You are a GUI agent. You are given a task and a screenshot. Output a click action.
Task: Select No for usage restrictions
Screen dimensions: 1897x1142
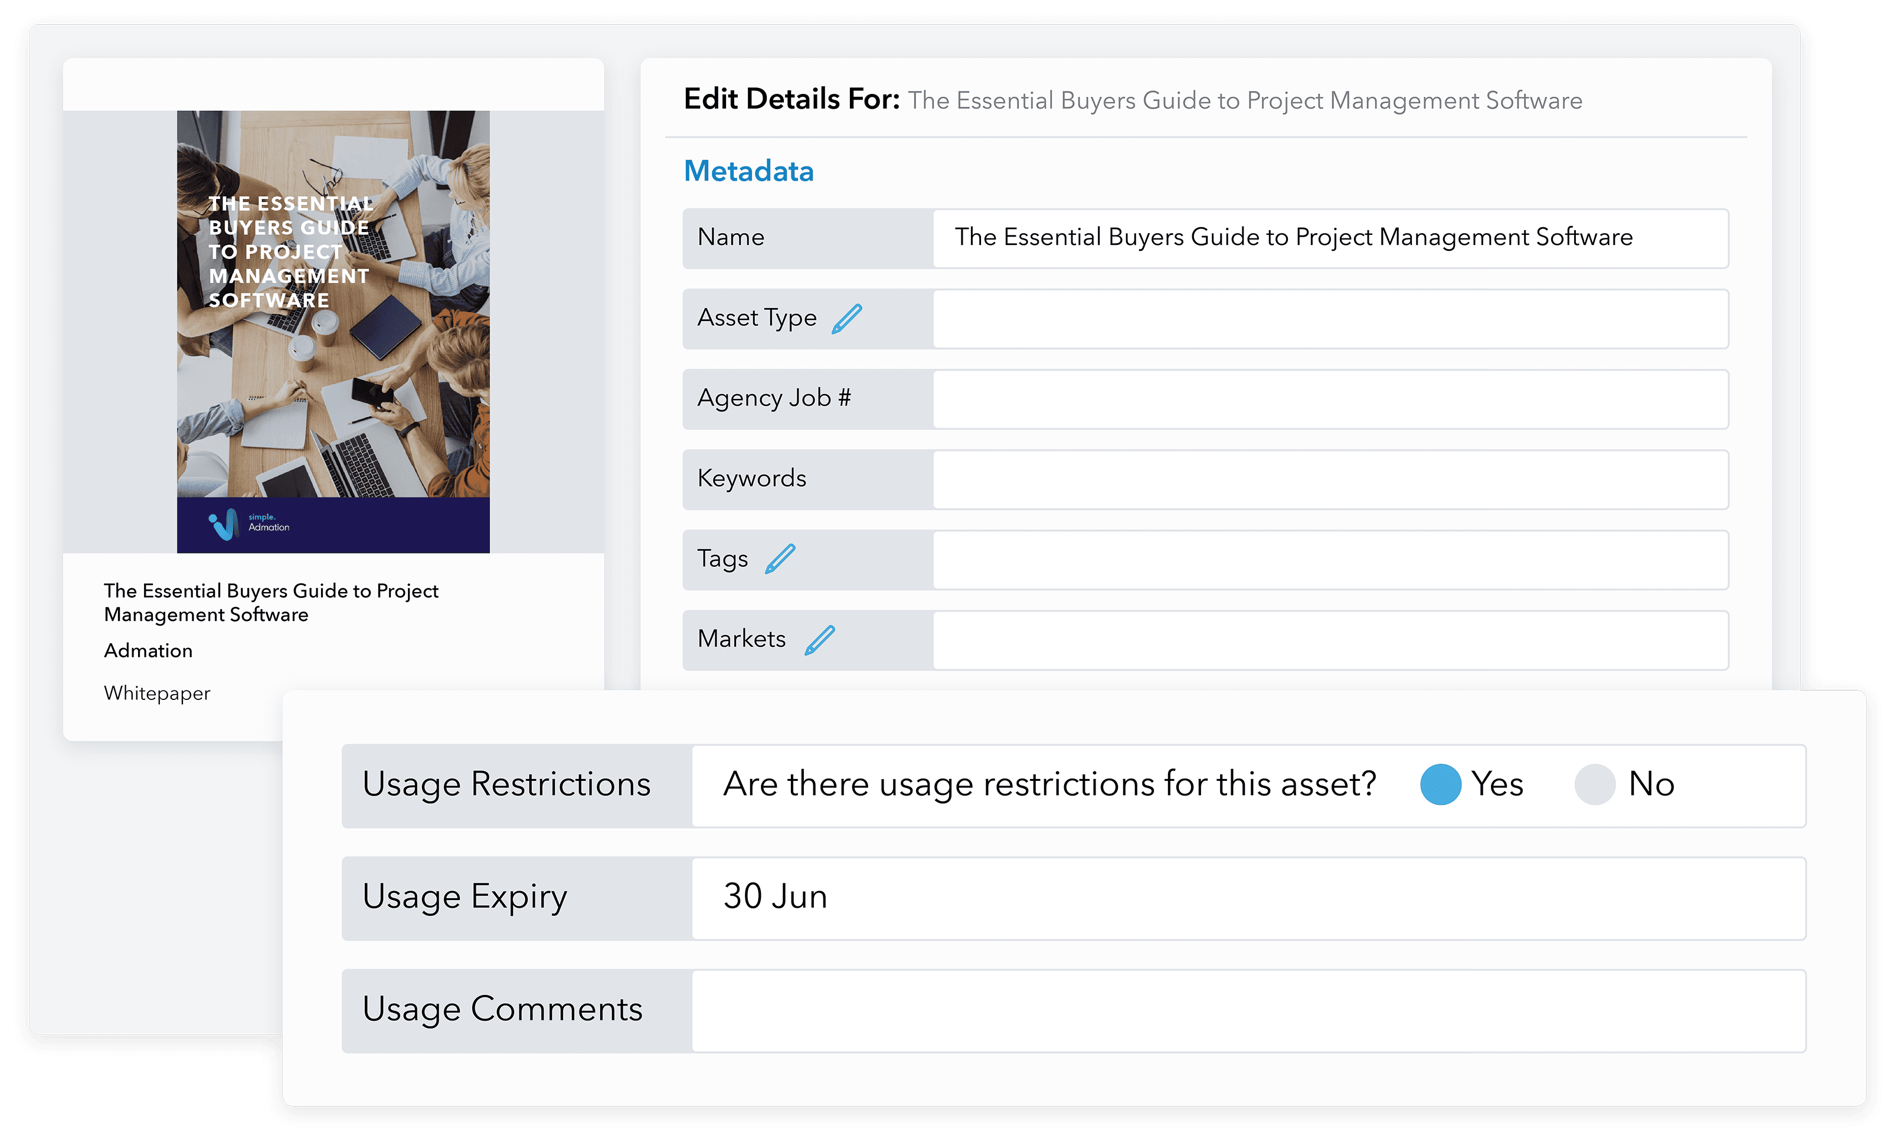click(1595, 784)
